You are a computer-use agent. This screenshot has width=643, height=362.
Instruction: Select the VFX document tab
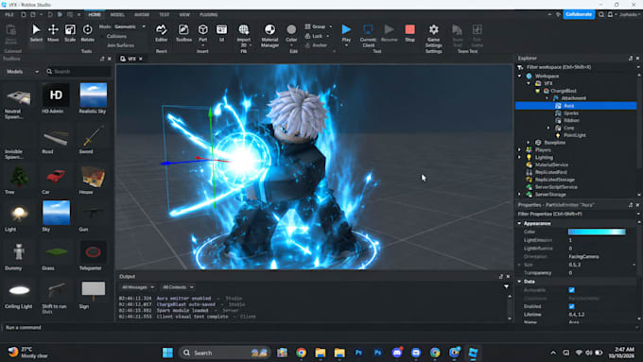pos(130,59)
